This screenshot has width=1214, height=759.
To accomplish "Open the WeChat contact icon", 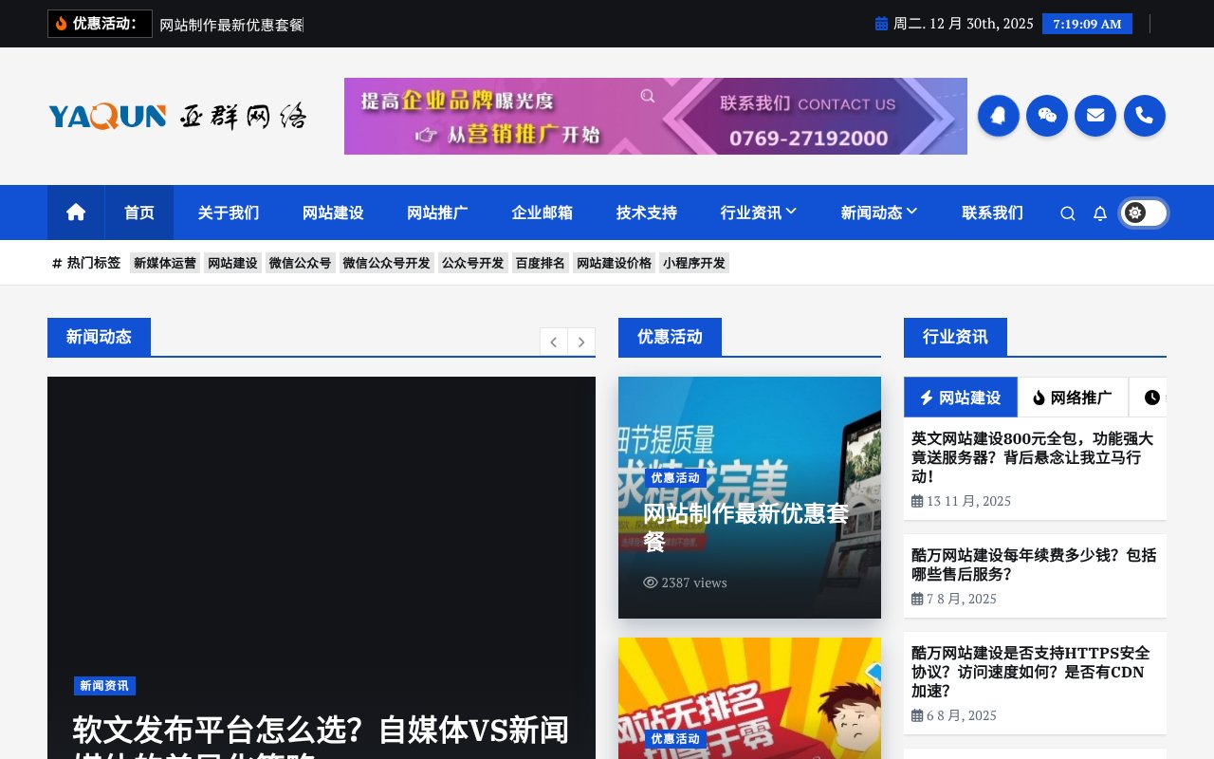I will [1047, 116].
